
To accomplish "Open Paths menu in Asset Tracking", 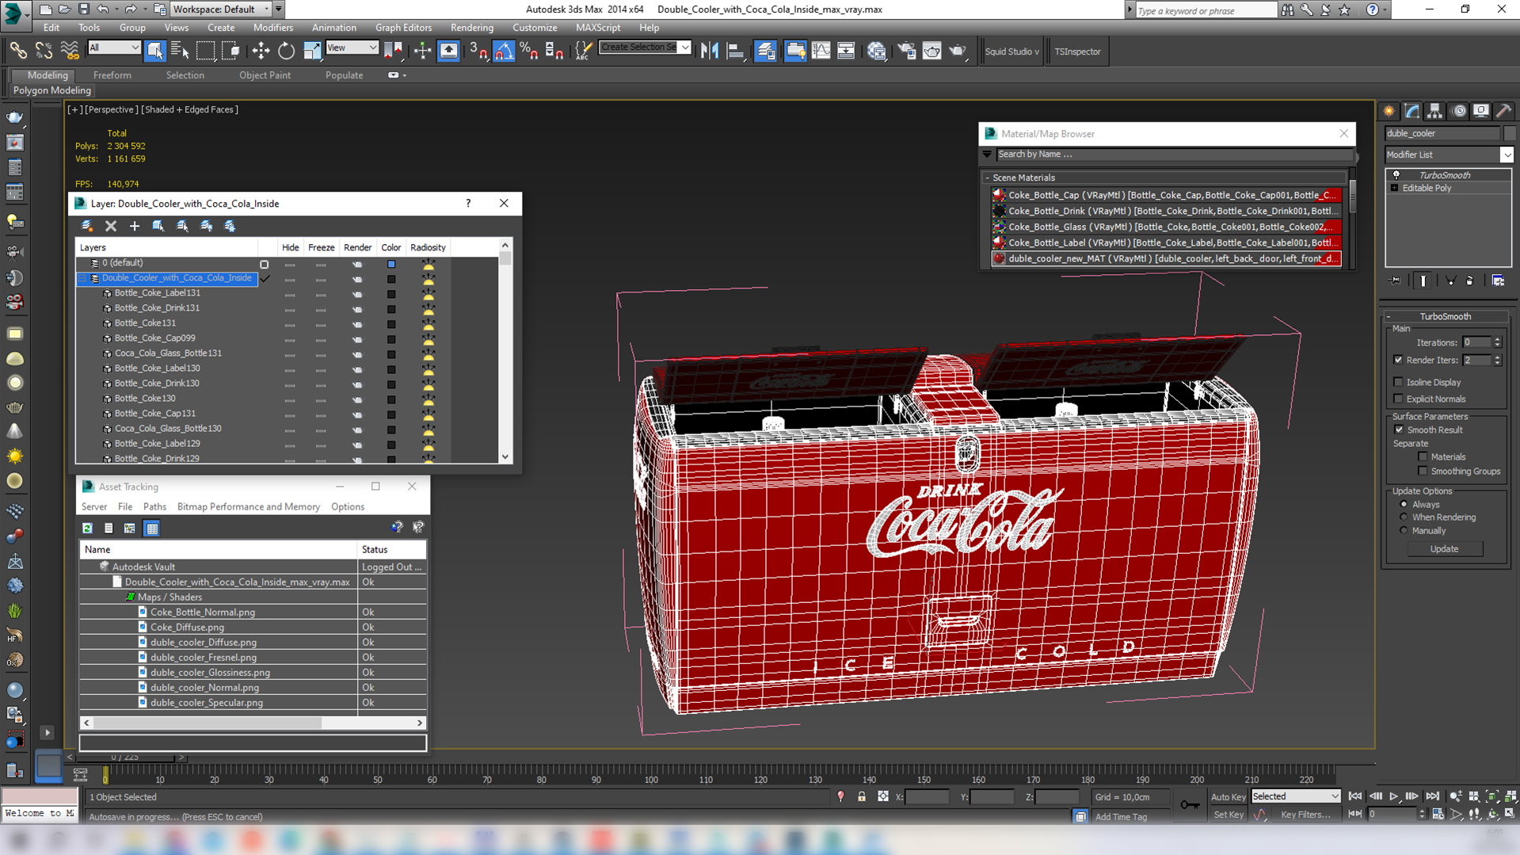I will (154, 506).
